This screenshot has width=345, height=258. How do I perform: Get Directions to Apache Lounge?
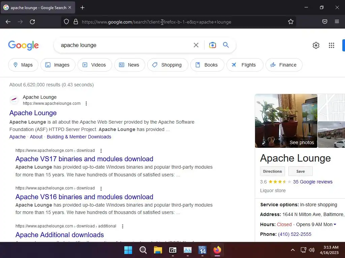(272, 171)
